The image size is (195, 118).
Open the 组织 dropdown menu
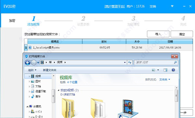click(x=32, y=70)
